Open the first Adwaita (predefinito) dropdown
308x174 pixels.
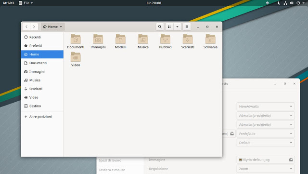[x=266, y=116]
